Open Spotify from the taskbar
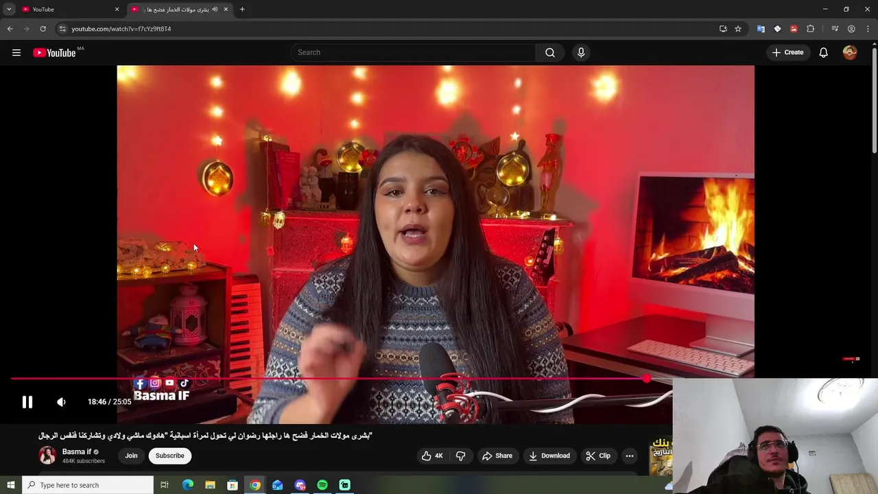 pyautogui.click(x=322, y=485)
